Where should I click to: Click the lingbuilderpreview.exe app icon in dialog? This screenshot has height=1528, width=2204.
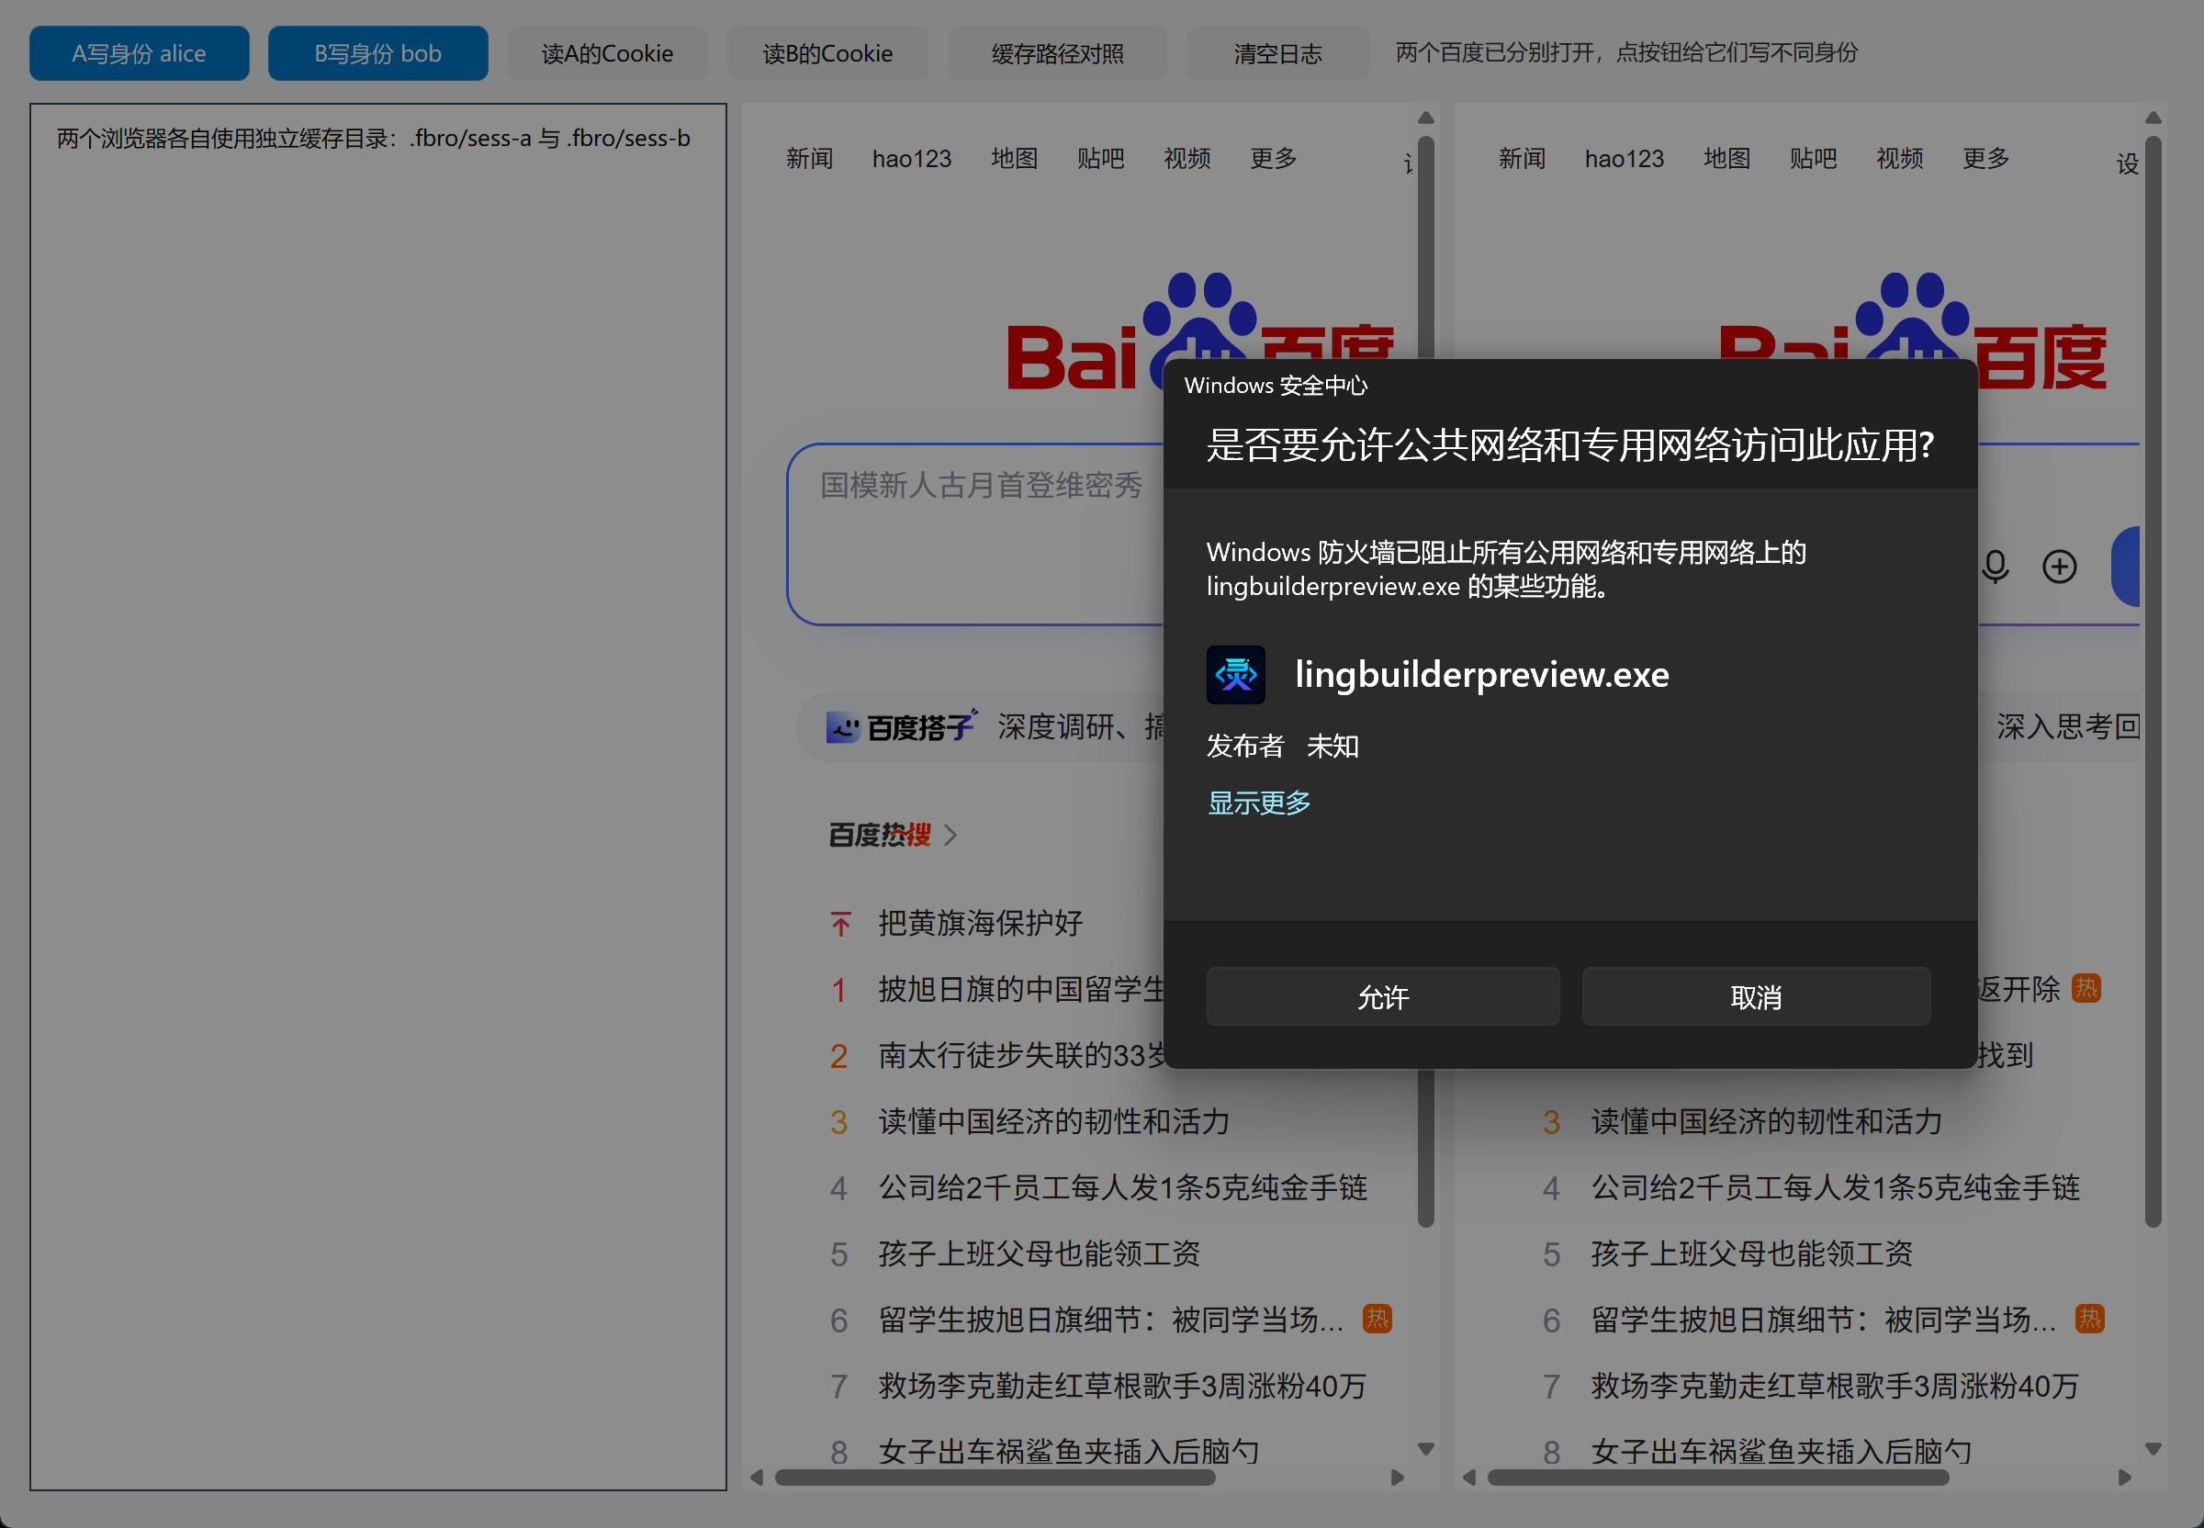coord(1235,675)
